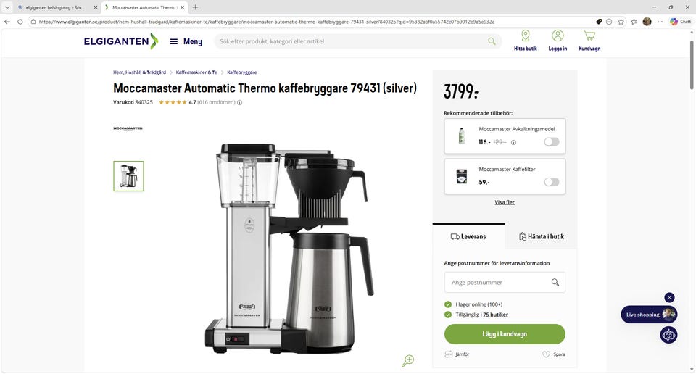The image size is (696, 374).
Task: Close the Live shopping bubble
Action: 669,297
